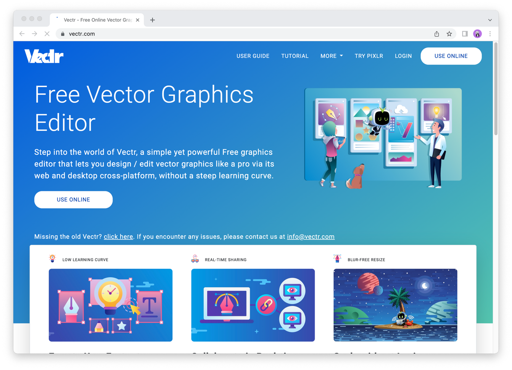Click the info@vectr.com email link
Image resolution: width=512 pixels, height=370 pixels.
311,237
